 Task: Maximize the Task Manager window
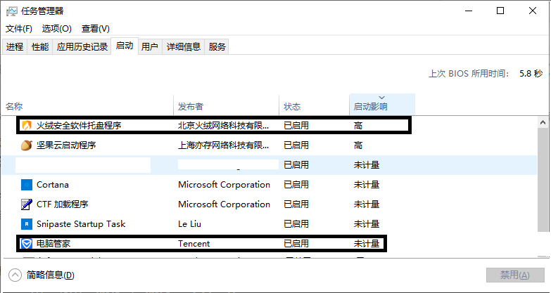coord(500,11)
